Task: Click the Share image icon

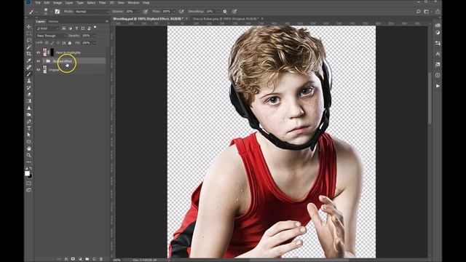Action: pos(438,12)
